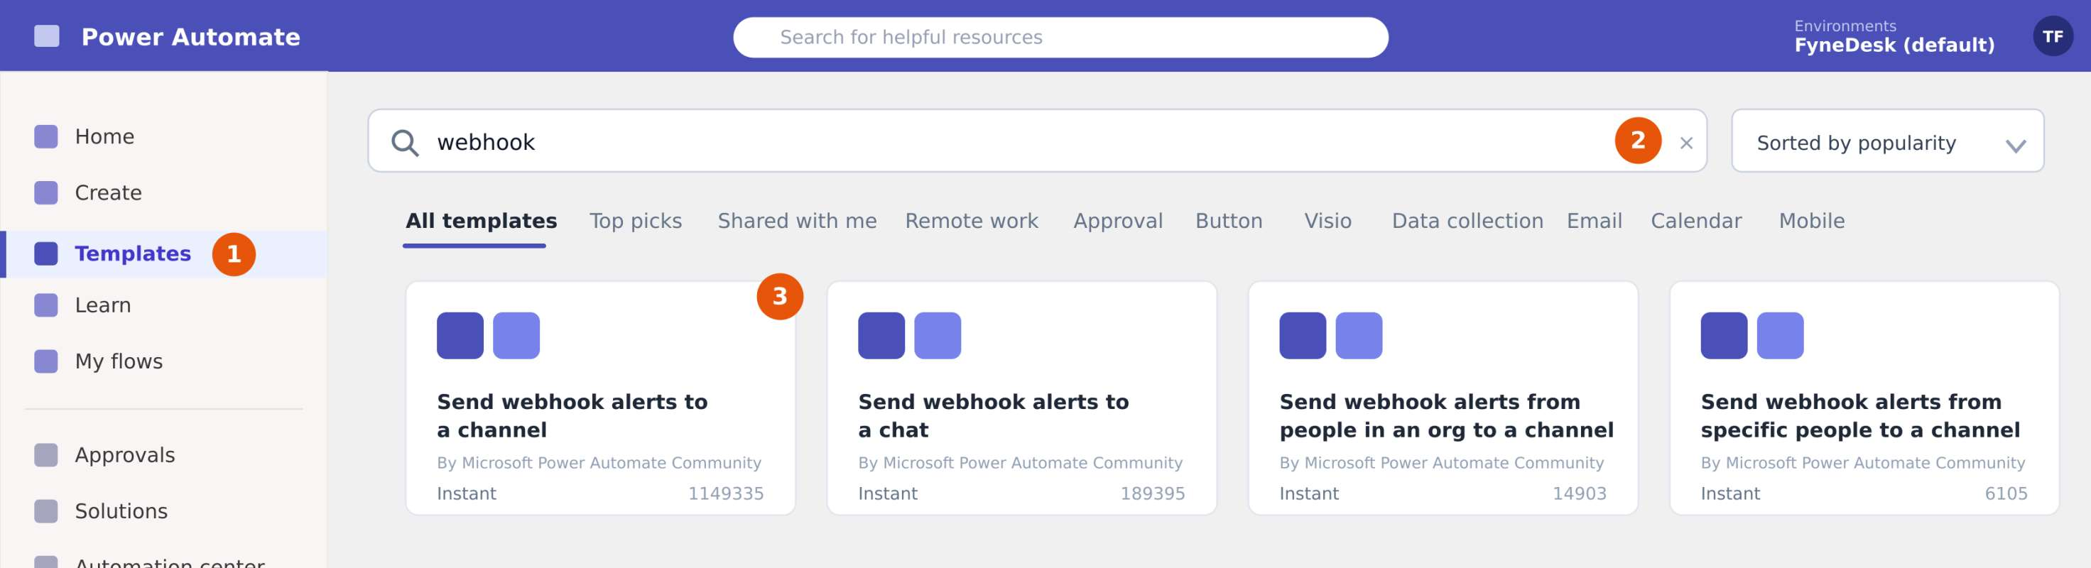The image size is (2091, 568).
Task: Click second connector icon on 'specific people' card
Action: (x=1780, y=335)
